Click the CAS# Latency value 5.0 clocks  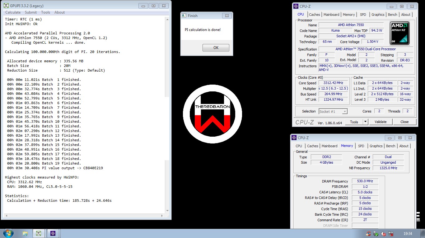(365, 192)
